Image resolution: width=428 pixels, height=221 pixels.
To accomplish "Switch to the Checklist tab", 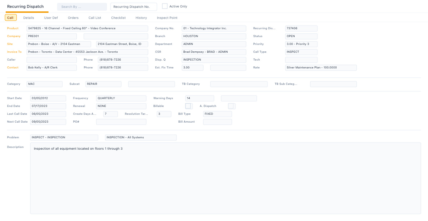I will coord(118,17).
